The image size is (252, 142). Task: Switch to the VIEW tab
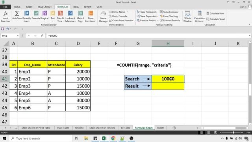(99, 7)
